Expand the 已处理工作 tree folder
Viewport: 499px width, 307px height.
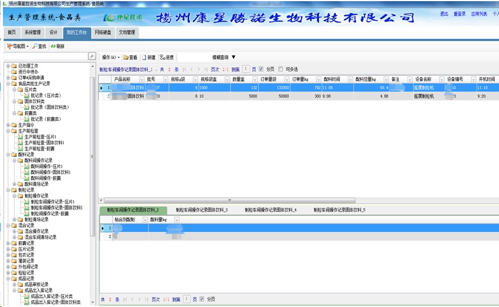click(x=8, y=66)
